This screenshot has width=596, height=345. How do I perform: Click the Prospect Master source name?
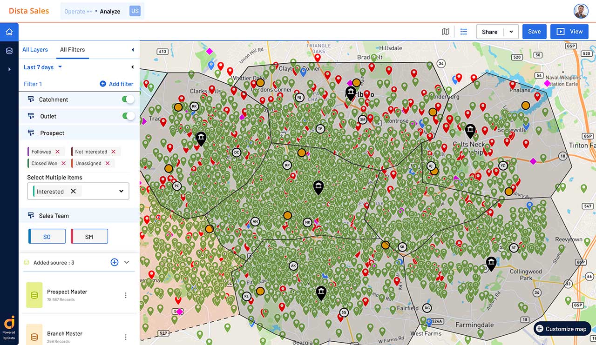point(67,292)
